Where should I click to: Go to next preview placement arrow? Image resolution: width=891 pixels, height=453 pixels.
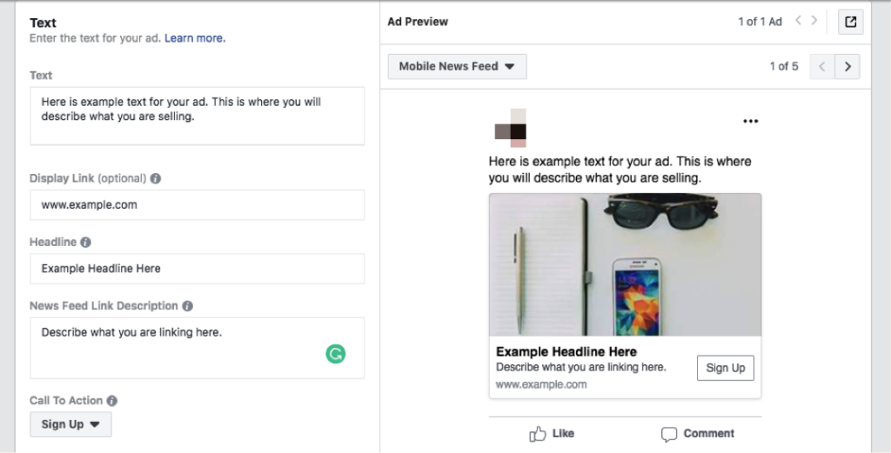tap(847, 66)
